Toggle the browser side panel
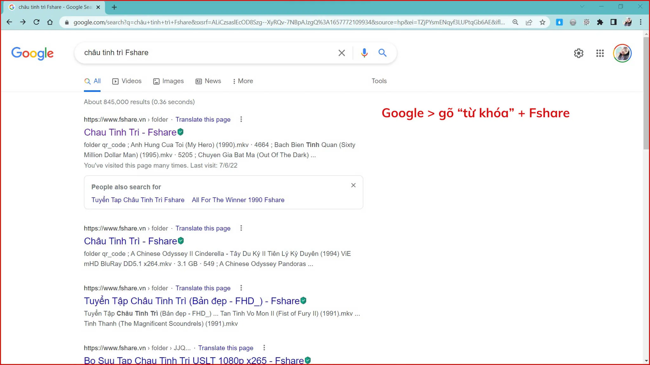 point(614,22)
